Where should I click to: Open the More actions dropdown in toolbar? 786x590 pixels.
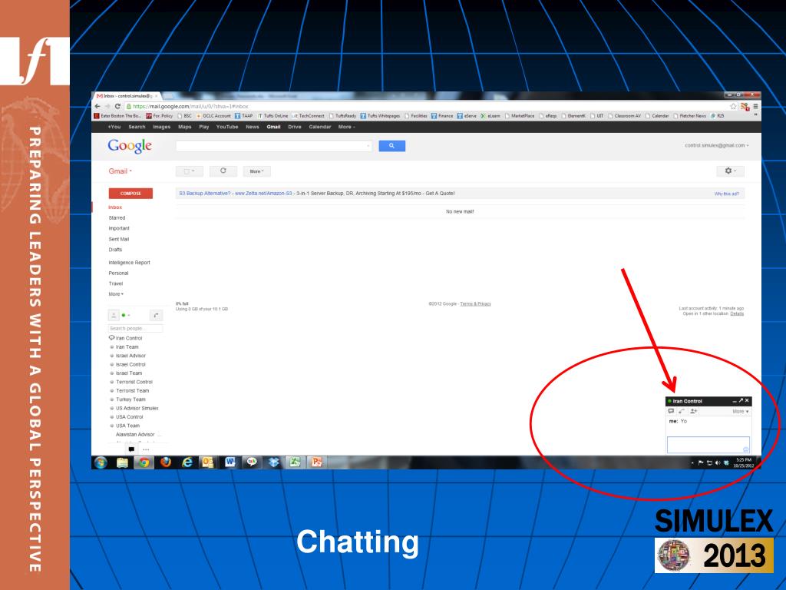tap(256, 171)
